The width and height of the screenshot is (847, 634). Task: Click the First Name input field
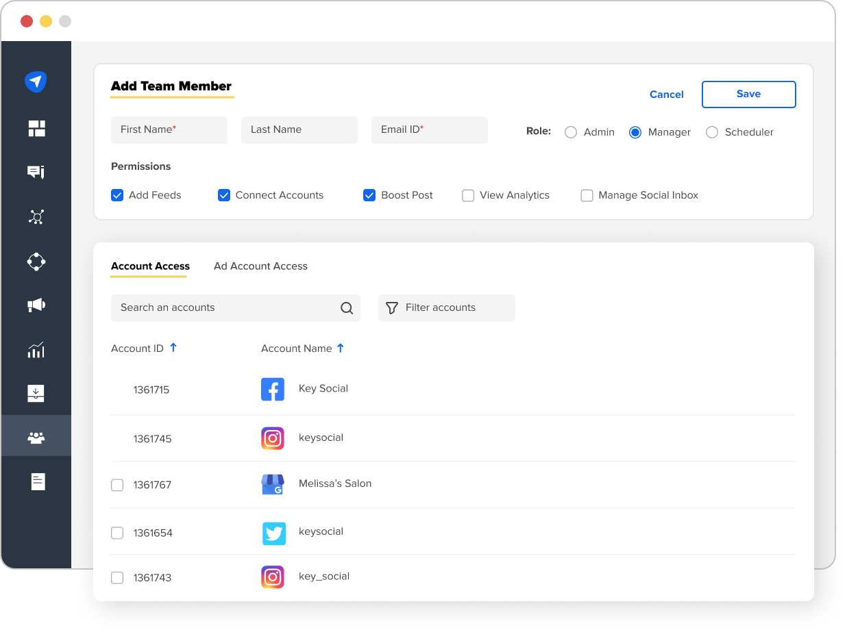click(169, 130)
